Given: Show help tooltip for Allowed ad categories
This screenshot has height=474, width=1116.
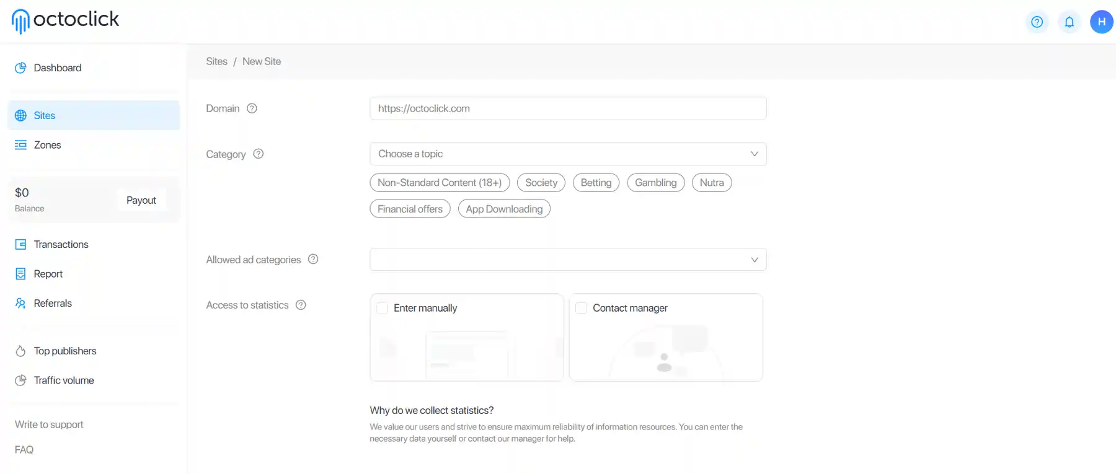Looking at the screenshot, I should click(x=313, y=259).
